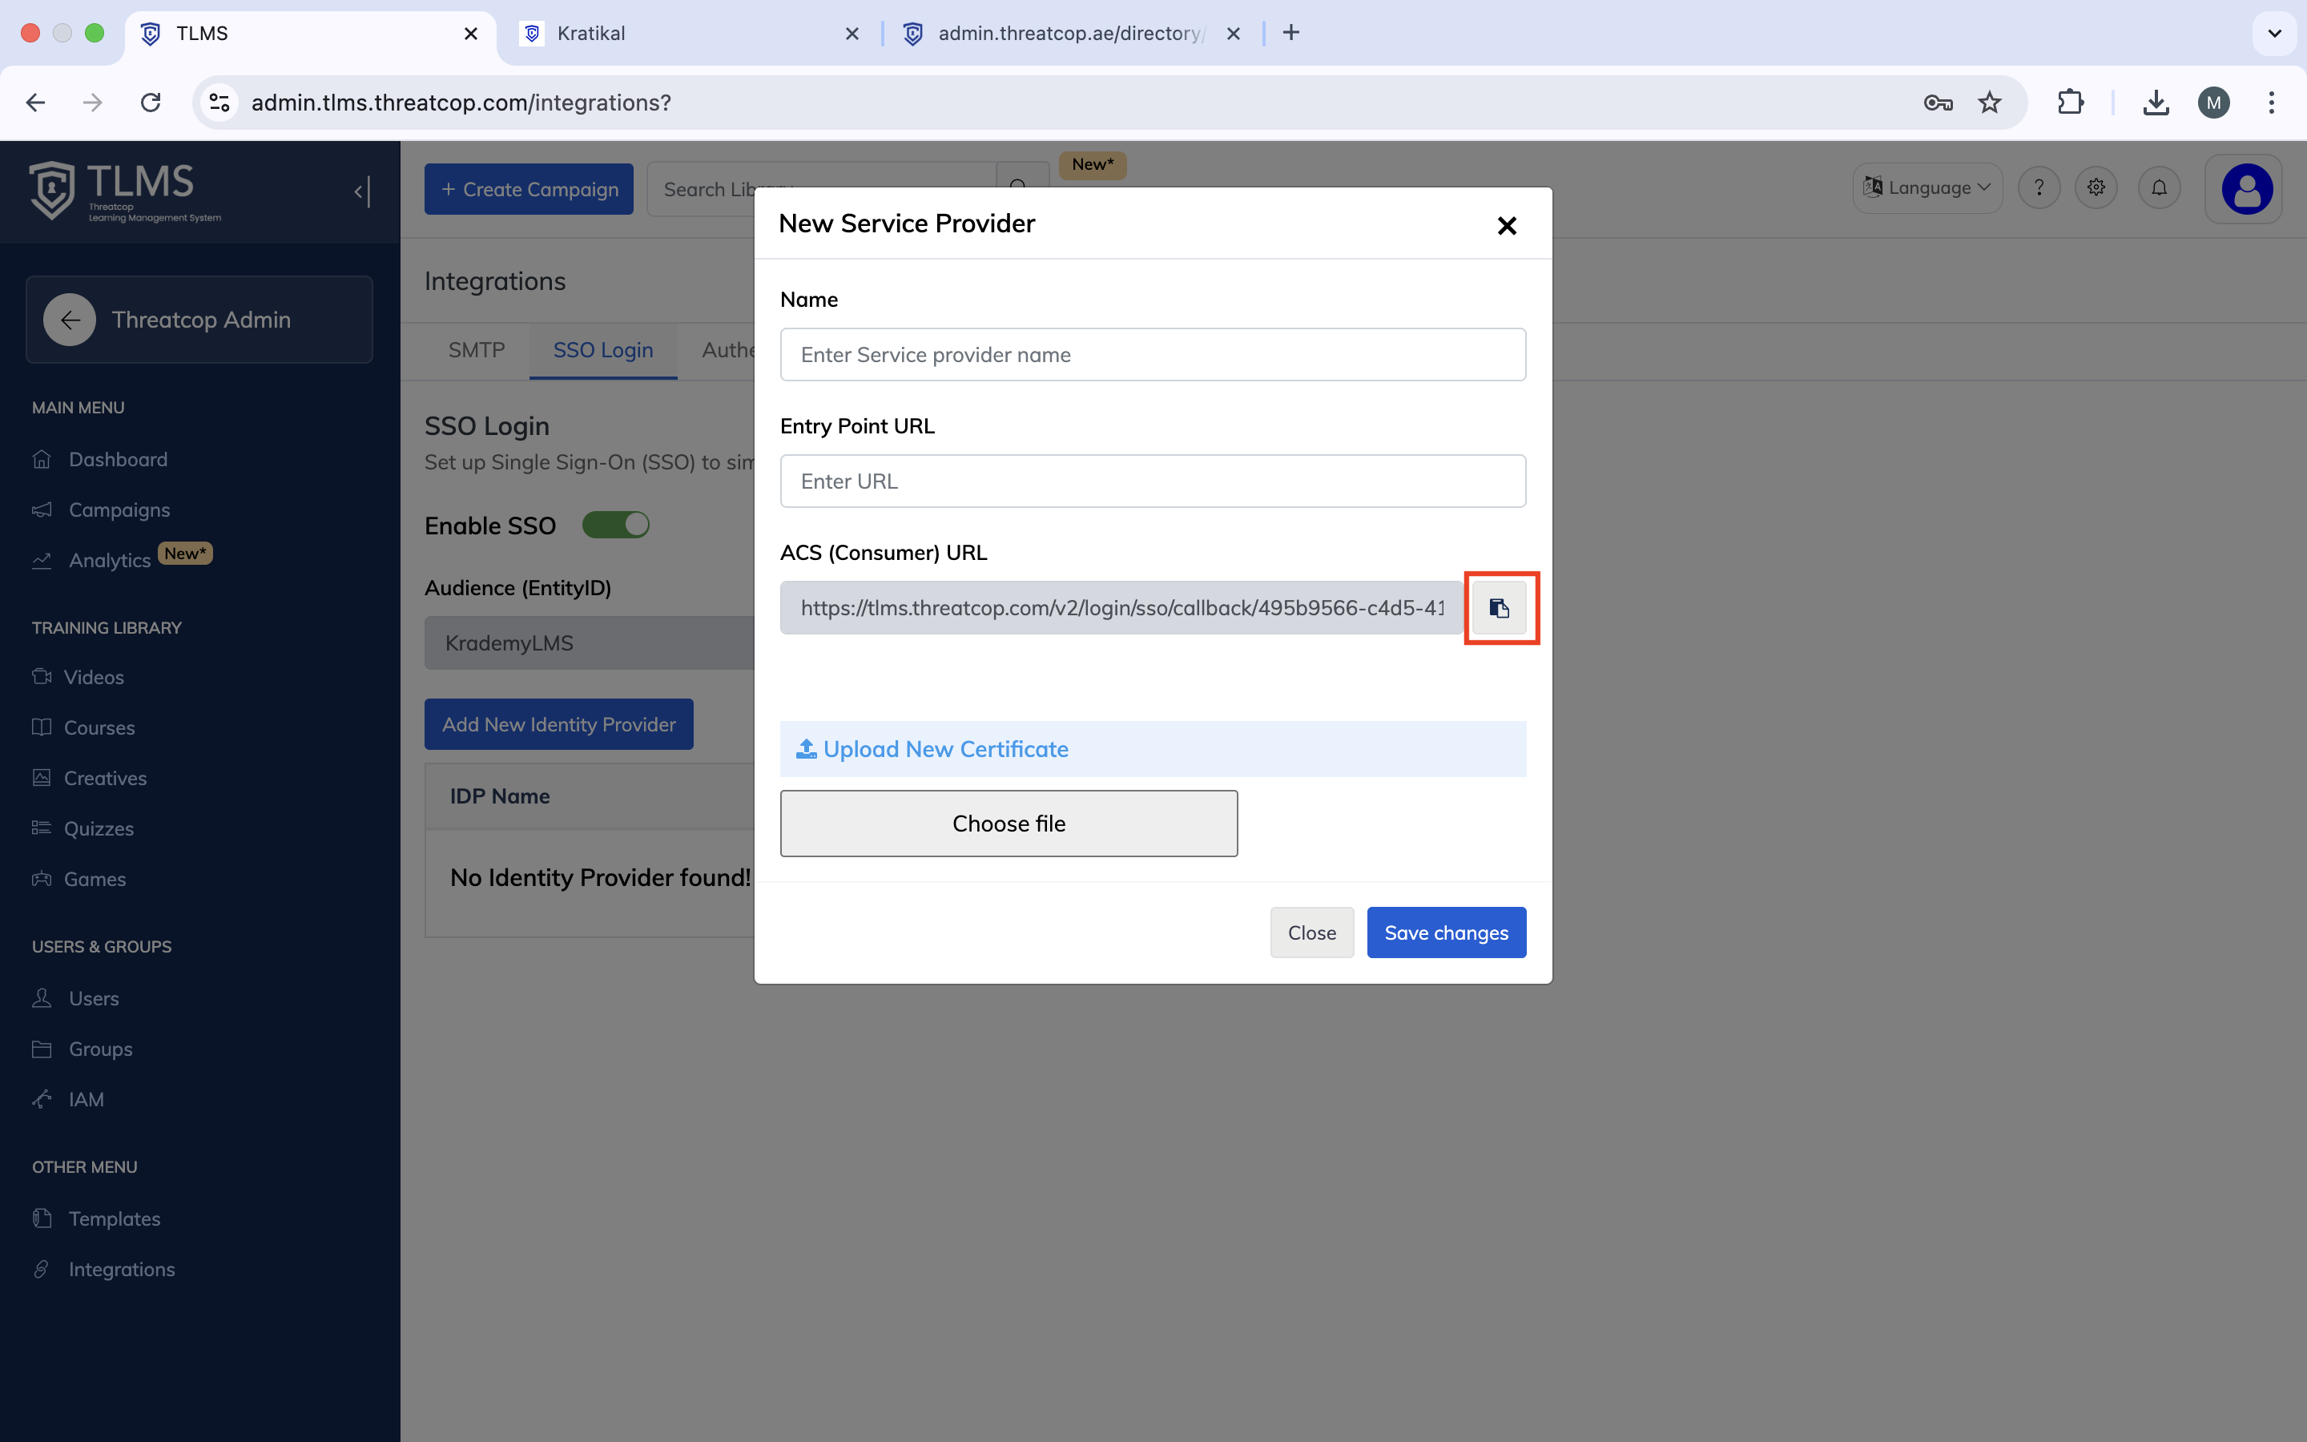Focus the Entry Point URL field
This screenshot has width=2307, height=1442.
1153,481
